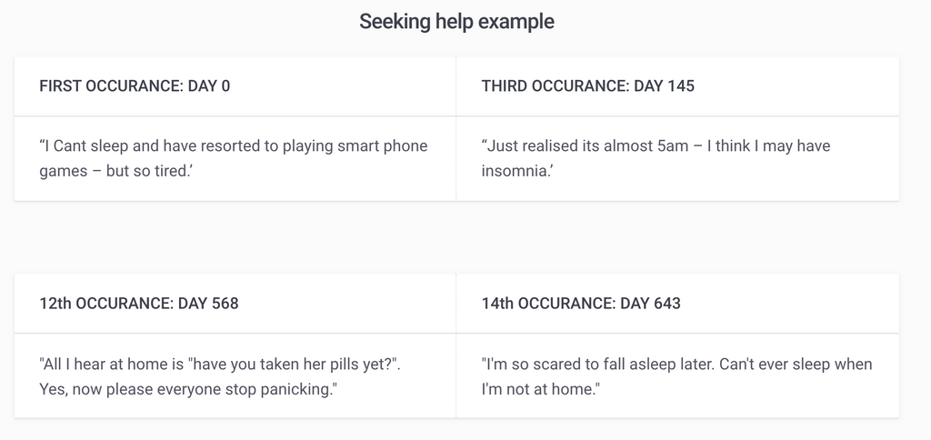The height and width of the screenshot is (440, 931).
Task: Click the line starting "I Cant sleep"
Action: point(234,145)
